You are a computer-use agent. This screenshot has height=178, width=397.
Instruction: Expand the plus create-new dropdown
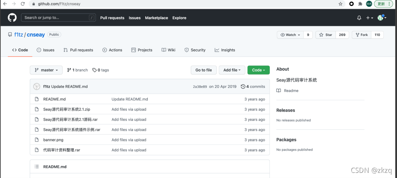[370, 18]
